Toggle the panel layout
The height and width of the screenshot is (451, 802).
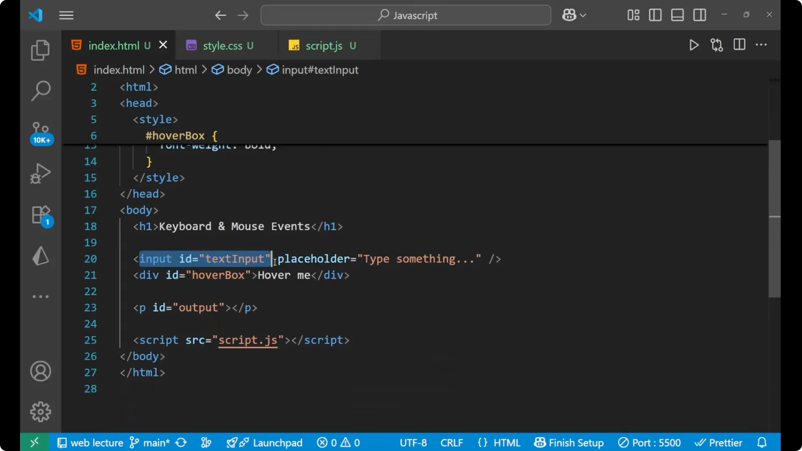click(677, 15)
